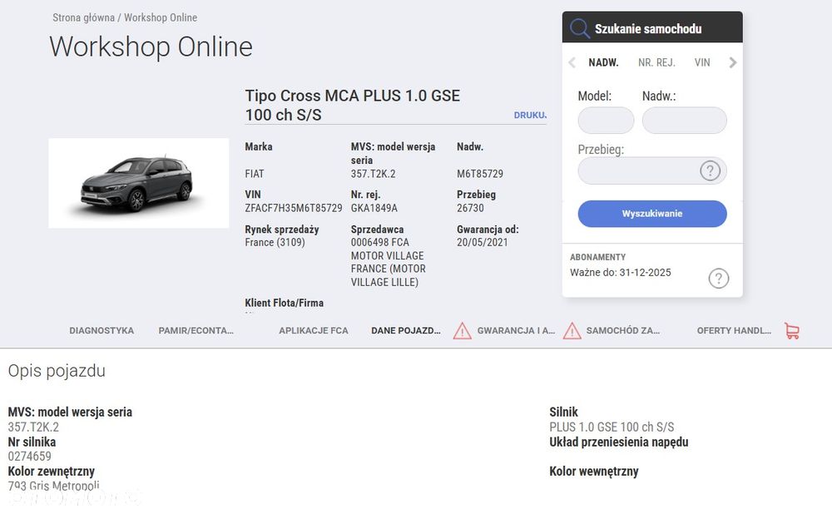Open the DIAGNOSTYKA tab
832x514 pixels.
pos(102,330)
